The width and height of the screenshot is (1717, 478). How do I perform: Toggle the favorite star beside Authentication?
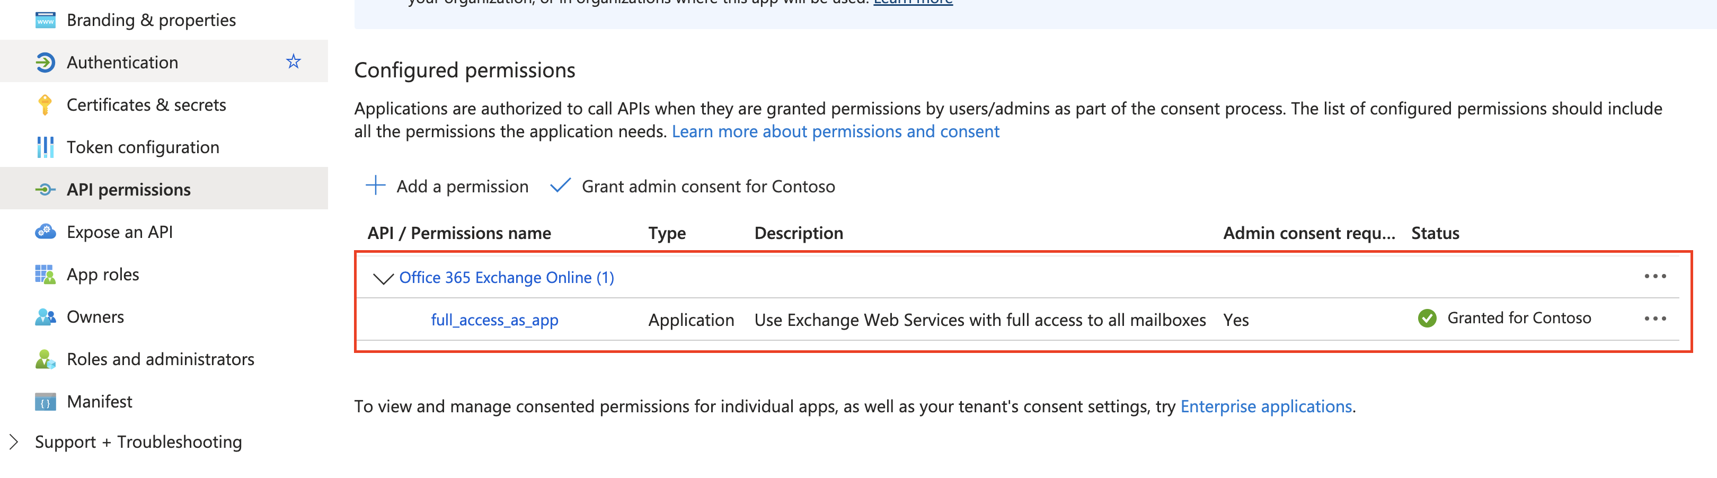(293, 62)
